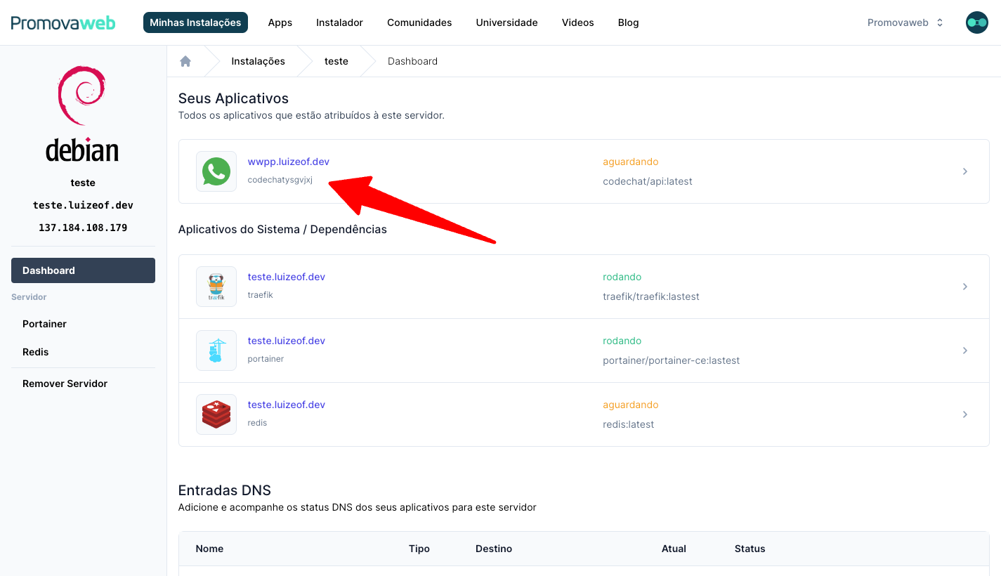Screen dimensions: 1001x576
Task: Select Dashboard in the sidebar
Action: (83, 270)
